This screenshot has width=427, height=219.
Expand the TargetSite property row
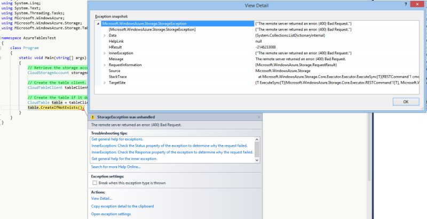point(105,83)
